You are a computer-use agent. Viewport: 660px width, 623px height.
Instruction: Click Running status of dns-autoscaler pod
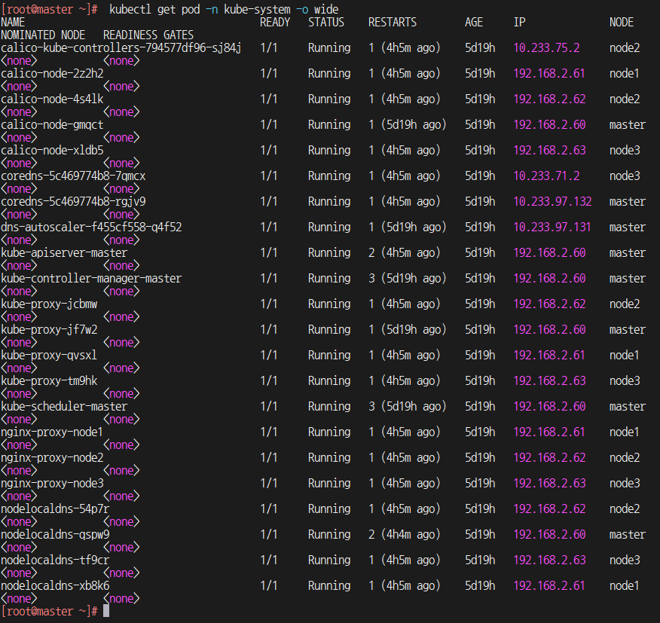(329, 228)
